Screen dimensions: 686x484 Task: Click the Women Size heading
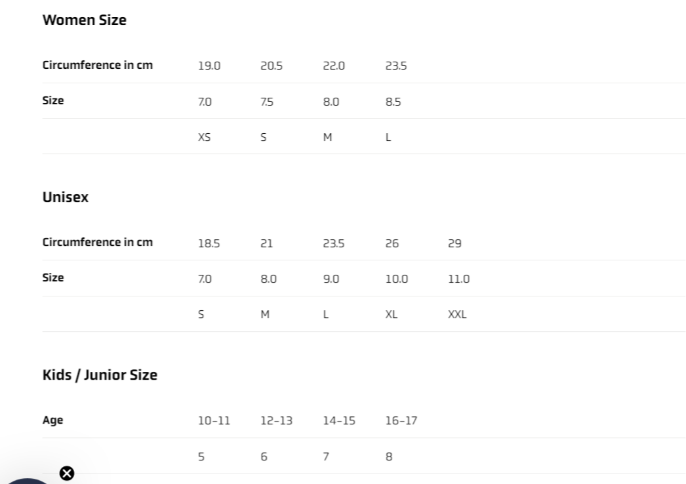click(84, 20)
